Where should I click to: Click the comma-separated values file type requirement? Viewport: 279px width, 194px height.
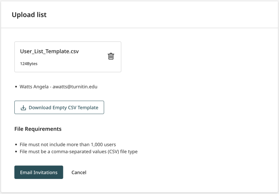point(79,151)
